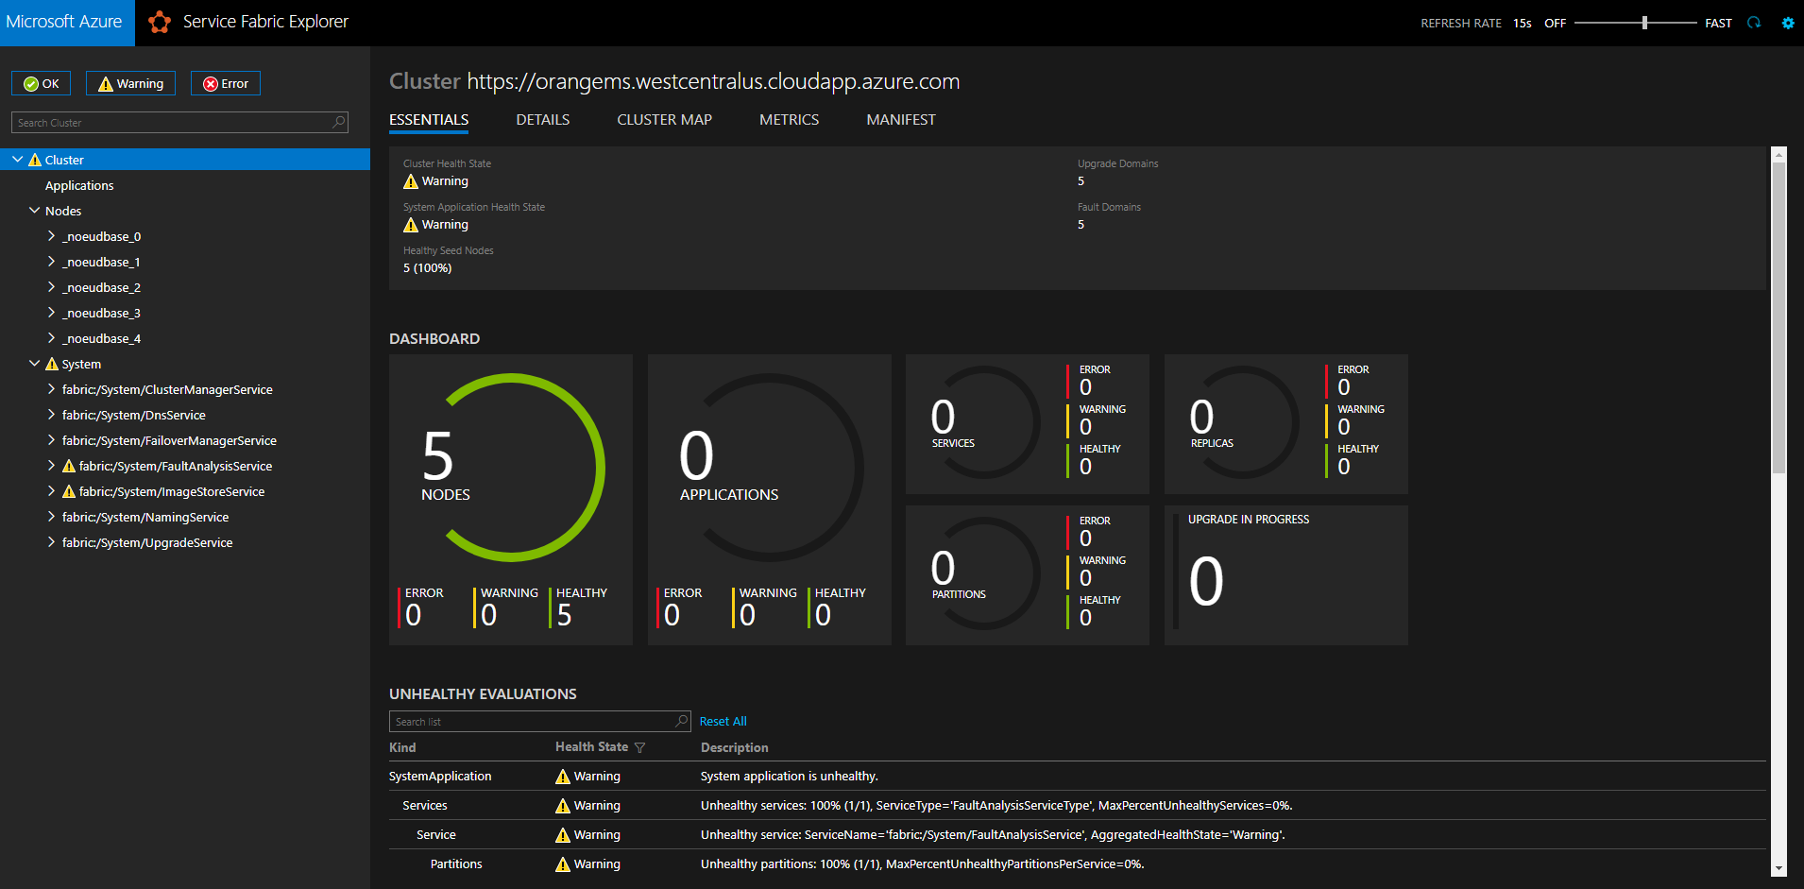This screenshot has height=889, width=1804.
Task: Open the CLUSTER MAP tab
Action: point(664,120)
